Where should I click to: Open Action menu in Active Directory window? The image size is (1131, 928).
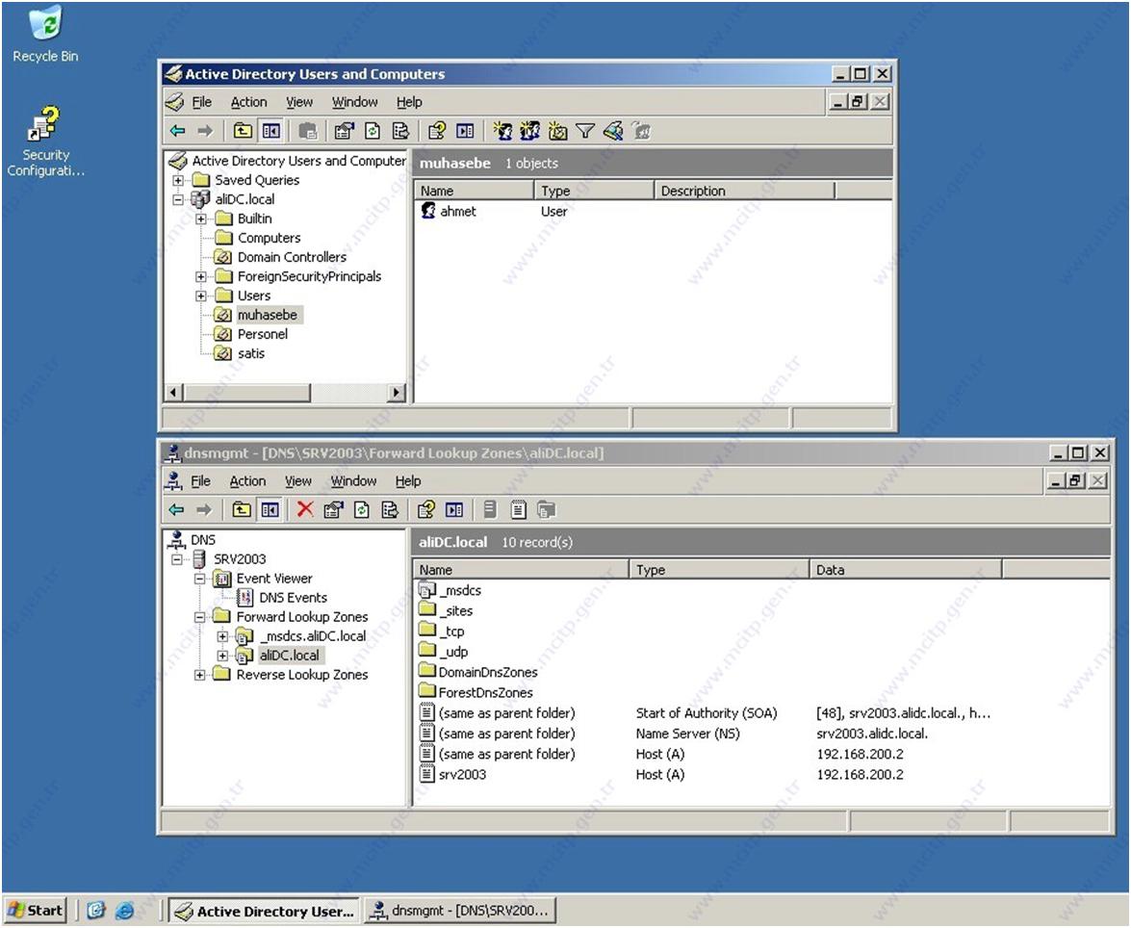point(249,102)
